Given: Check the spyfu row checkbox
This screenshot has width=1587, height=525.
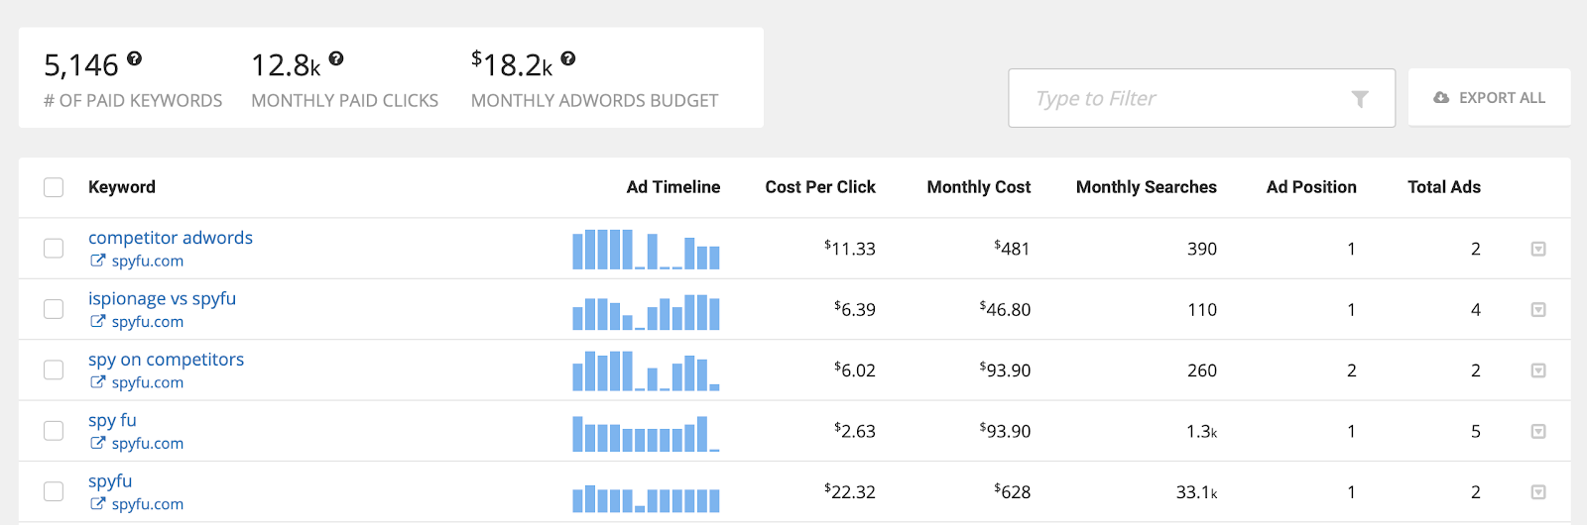Looking at the screenshot, I should coord(54,491).
